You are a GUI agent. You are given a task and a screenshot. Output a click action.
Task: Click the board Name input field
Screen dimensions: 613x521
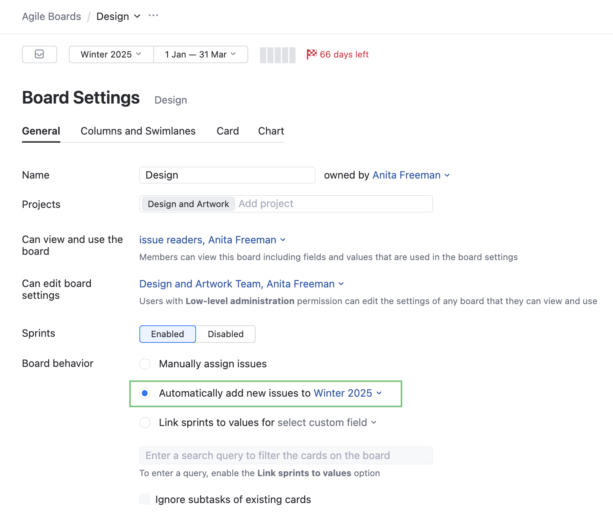pos(227,175)
